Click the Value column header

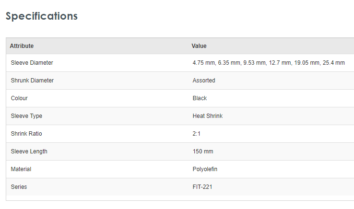pos(199,46)
